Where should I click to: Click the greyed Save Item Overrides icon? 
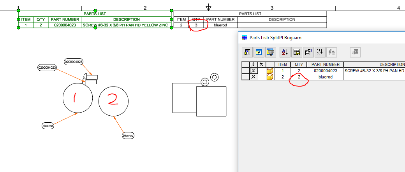(332, 52)
